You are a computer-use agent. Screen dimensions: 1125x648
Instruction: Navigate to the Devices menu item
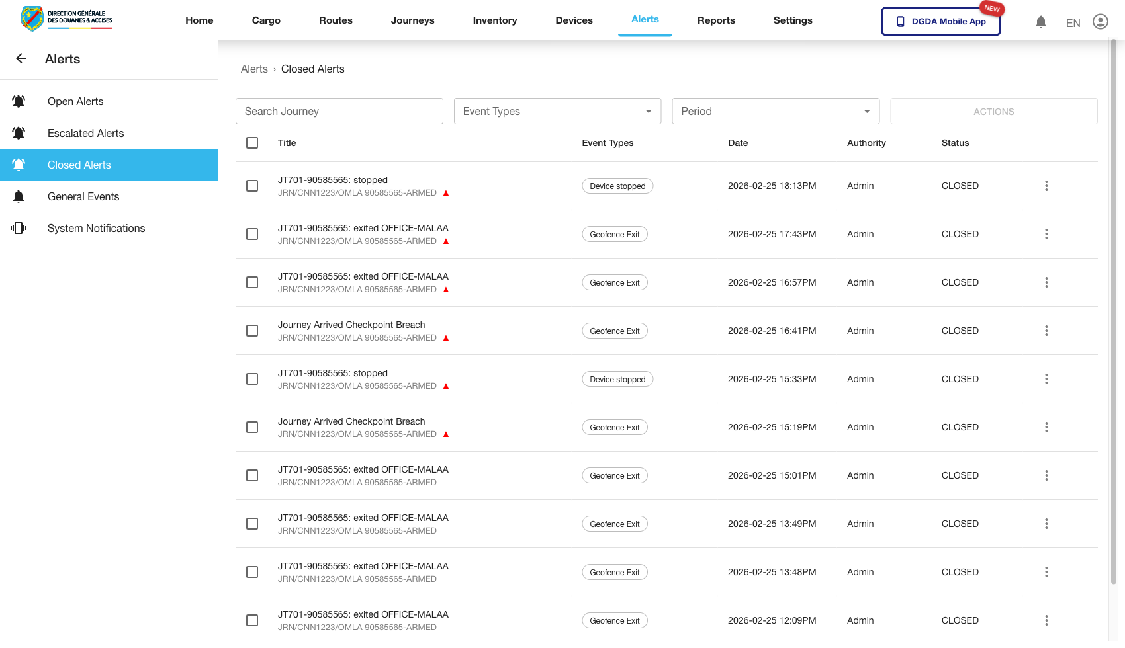(574, 20)
